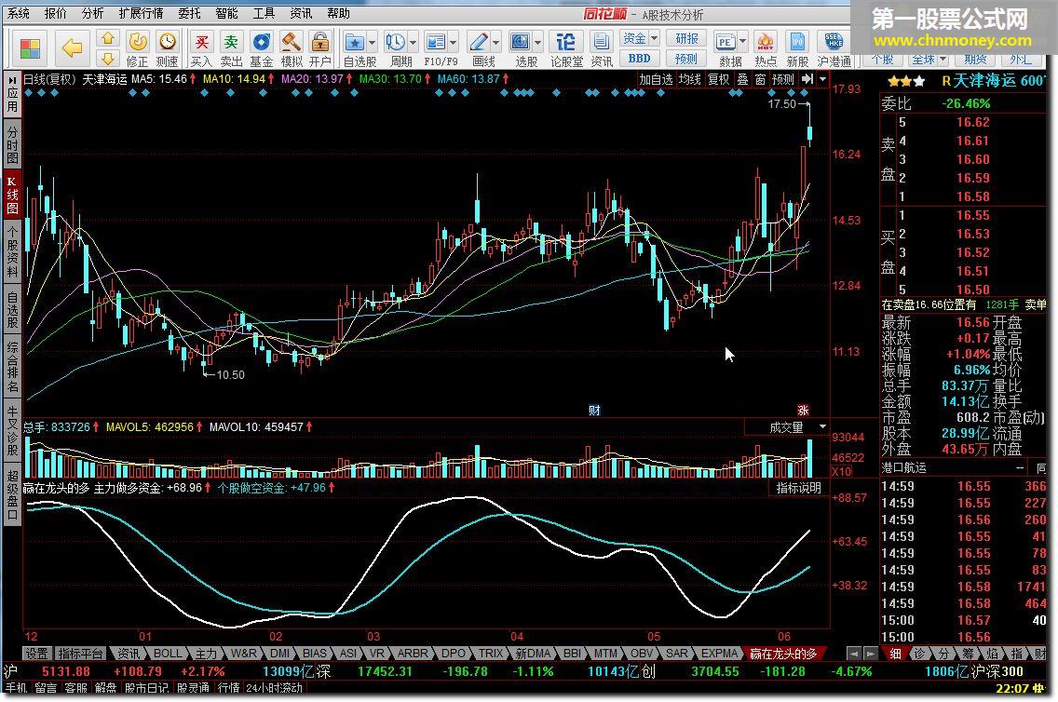The image size is (1058, 702).
Task: Open the 热点 hot topics icon
Action: coord(766,48)
